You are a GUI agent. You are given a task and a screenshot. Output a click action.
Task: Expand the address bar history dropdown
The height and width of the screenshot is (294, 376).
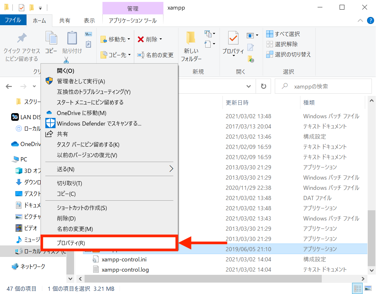[248, 86]
